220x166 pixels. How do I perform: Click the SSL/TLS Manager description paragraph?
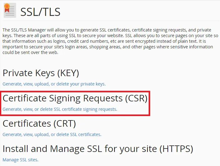pos(110,41)
